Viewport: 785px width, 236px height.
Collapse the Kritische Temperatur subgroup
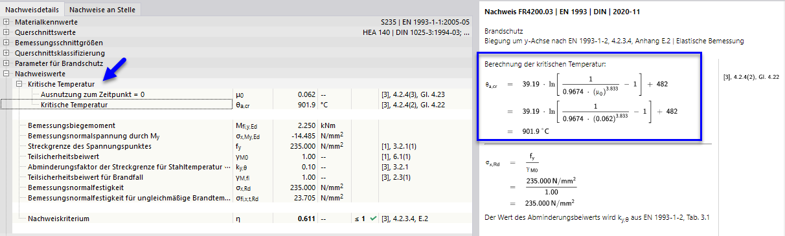point(19,84)
